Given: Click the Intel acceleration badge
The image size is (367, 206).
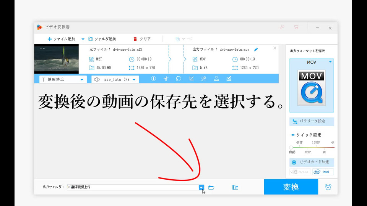Looking at the screenshot, I should (x=323, y=172).
